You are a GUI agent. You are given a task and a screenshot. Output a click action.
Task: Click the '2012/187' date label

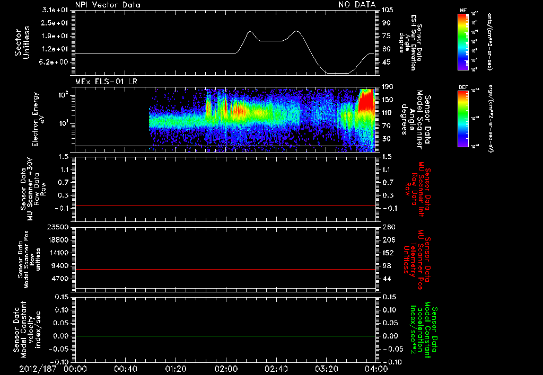pos(38,369)
